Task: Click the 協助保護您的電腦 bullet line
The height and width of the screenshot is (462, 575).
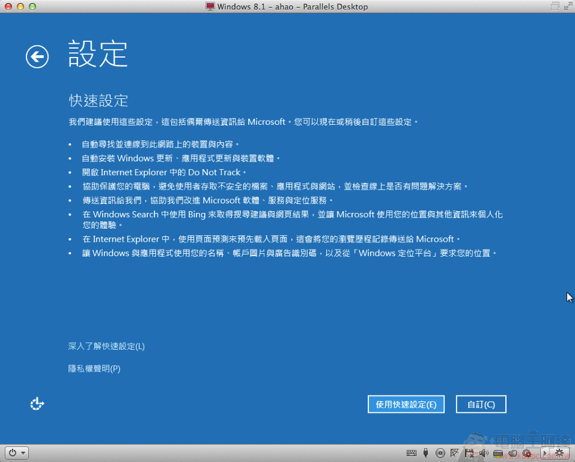Action: [275, 187]
